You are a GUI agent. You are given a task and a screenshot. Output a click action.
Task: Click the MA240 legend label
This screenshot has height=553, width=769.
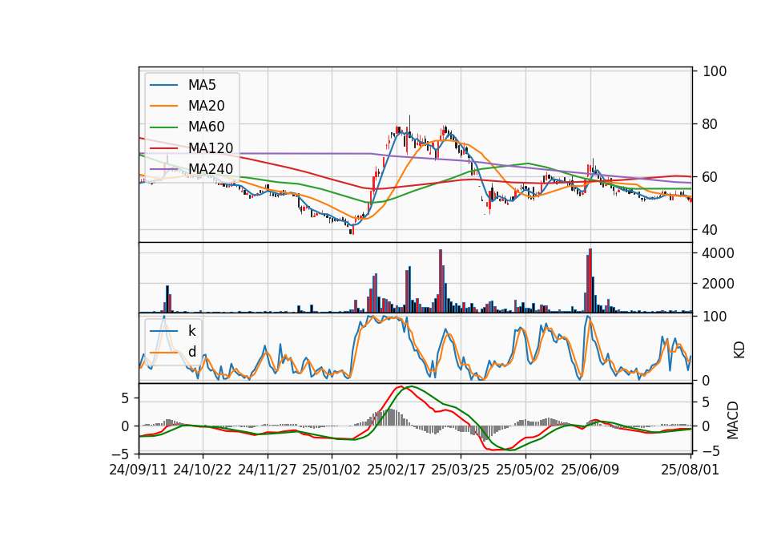211,169
